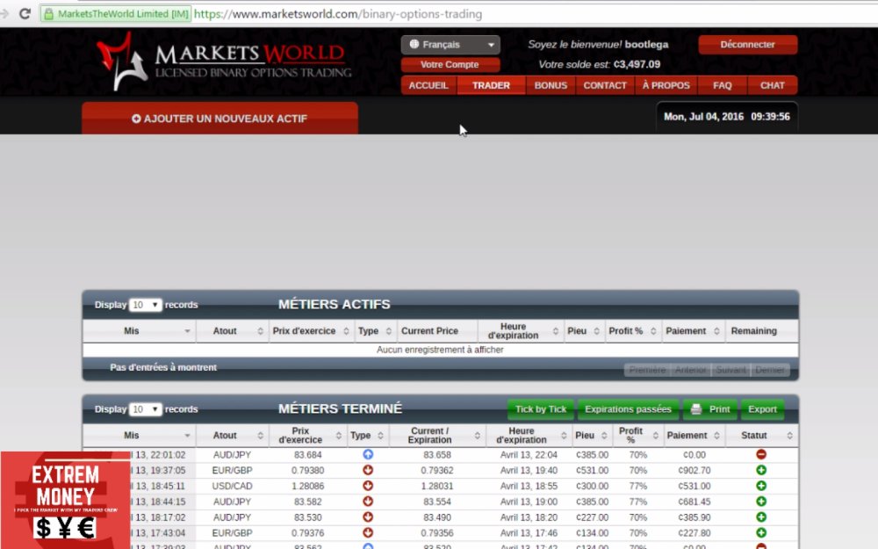878x549 pixels.
Task: Click Anterior pagination button
Action: [x=690, y=370]
